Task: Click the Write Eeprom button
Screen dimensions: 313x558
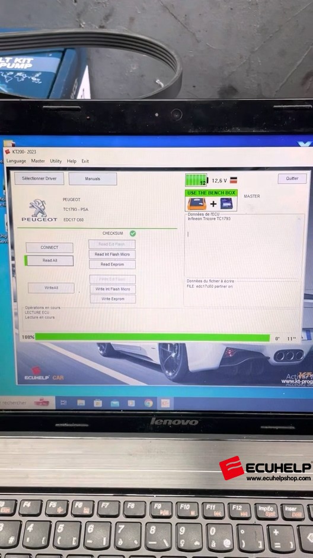Action: [113, 299]
